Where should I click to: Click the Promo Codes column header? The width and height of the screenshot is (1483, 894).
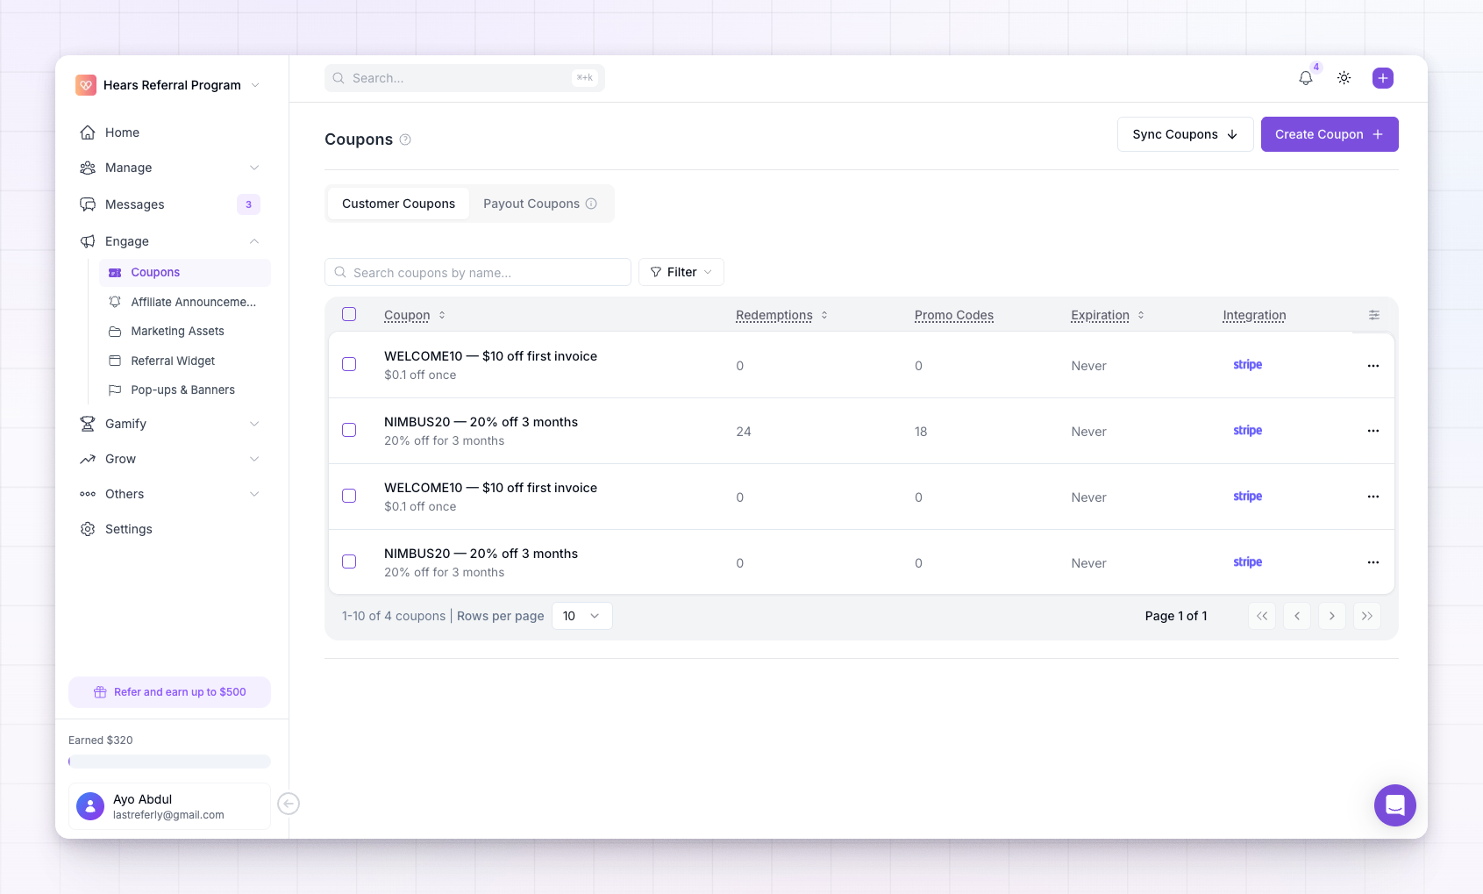tap(954, 315)
